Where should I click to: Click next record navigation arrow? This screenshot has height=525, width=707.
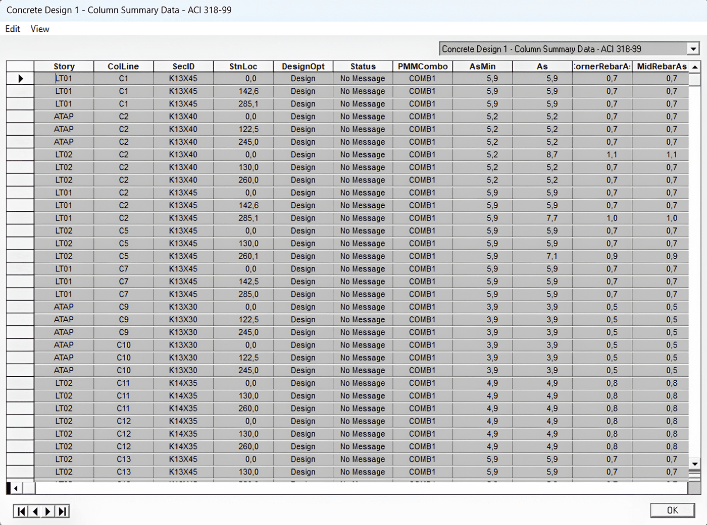(48, 511)
